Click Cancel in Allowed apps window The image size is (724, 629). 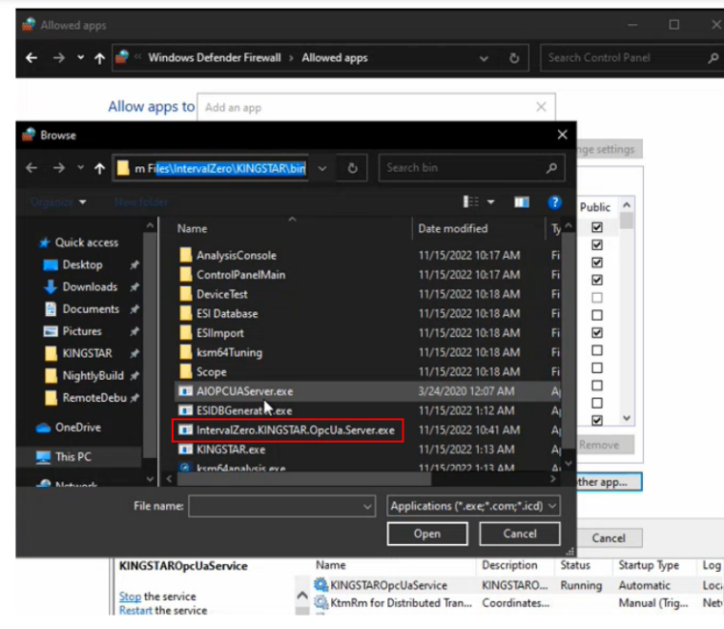pyautogui.click(x=608, y=538)
